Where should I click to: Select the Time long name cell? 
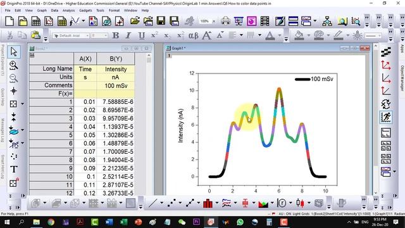pos(85,69)
